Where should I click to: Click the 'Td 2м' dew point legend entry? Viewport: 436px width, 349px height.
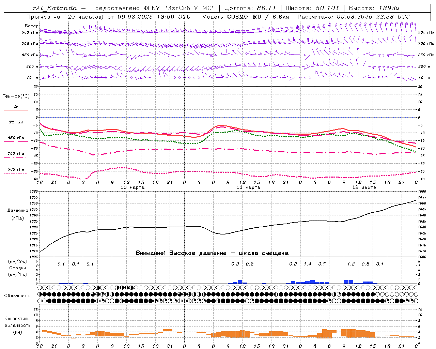pos(16,122)
